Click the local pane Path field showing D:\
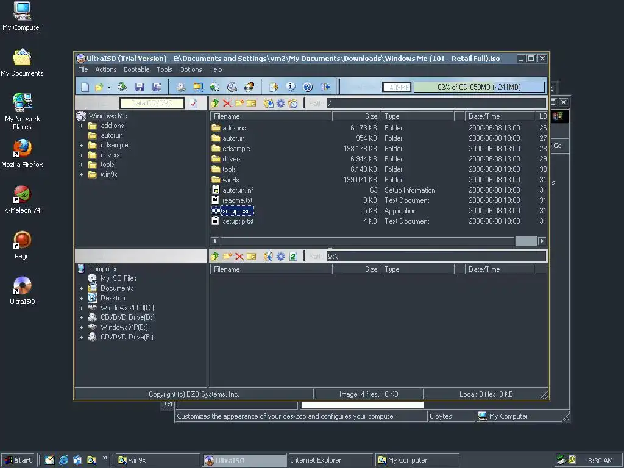Image resolution: width=624 pixels, height=468 pixels. click(x=436, y=257)
